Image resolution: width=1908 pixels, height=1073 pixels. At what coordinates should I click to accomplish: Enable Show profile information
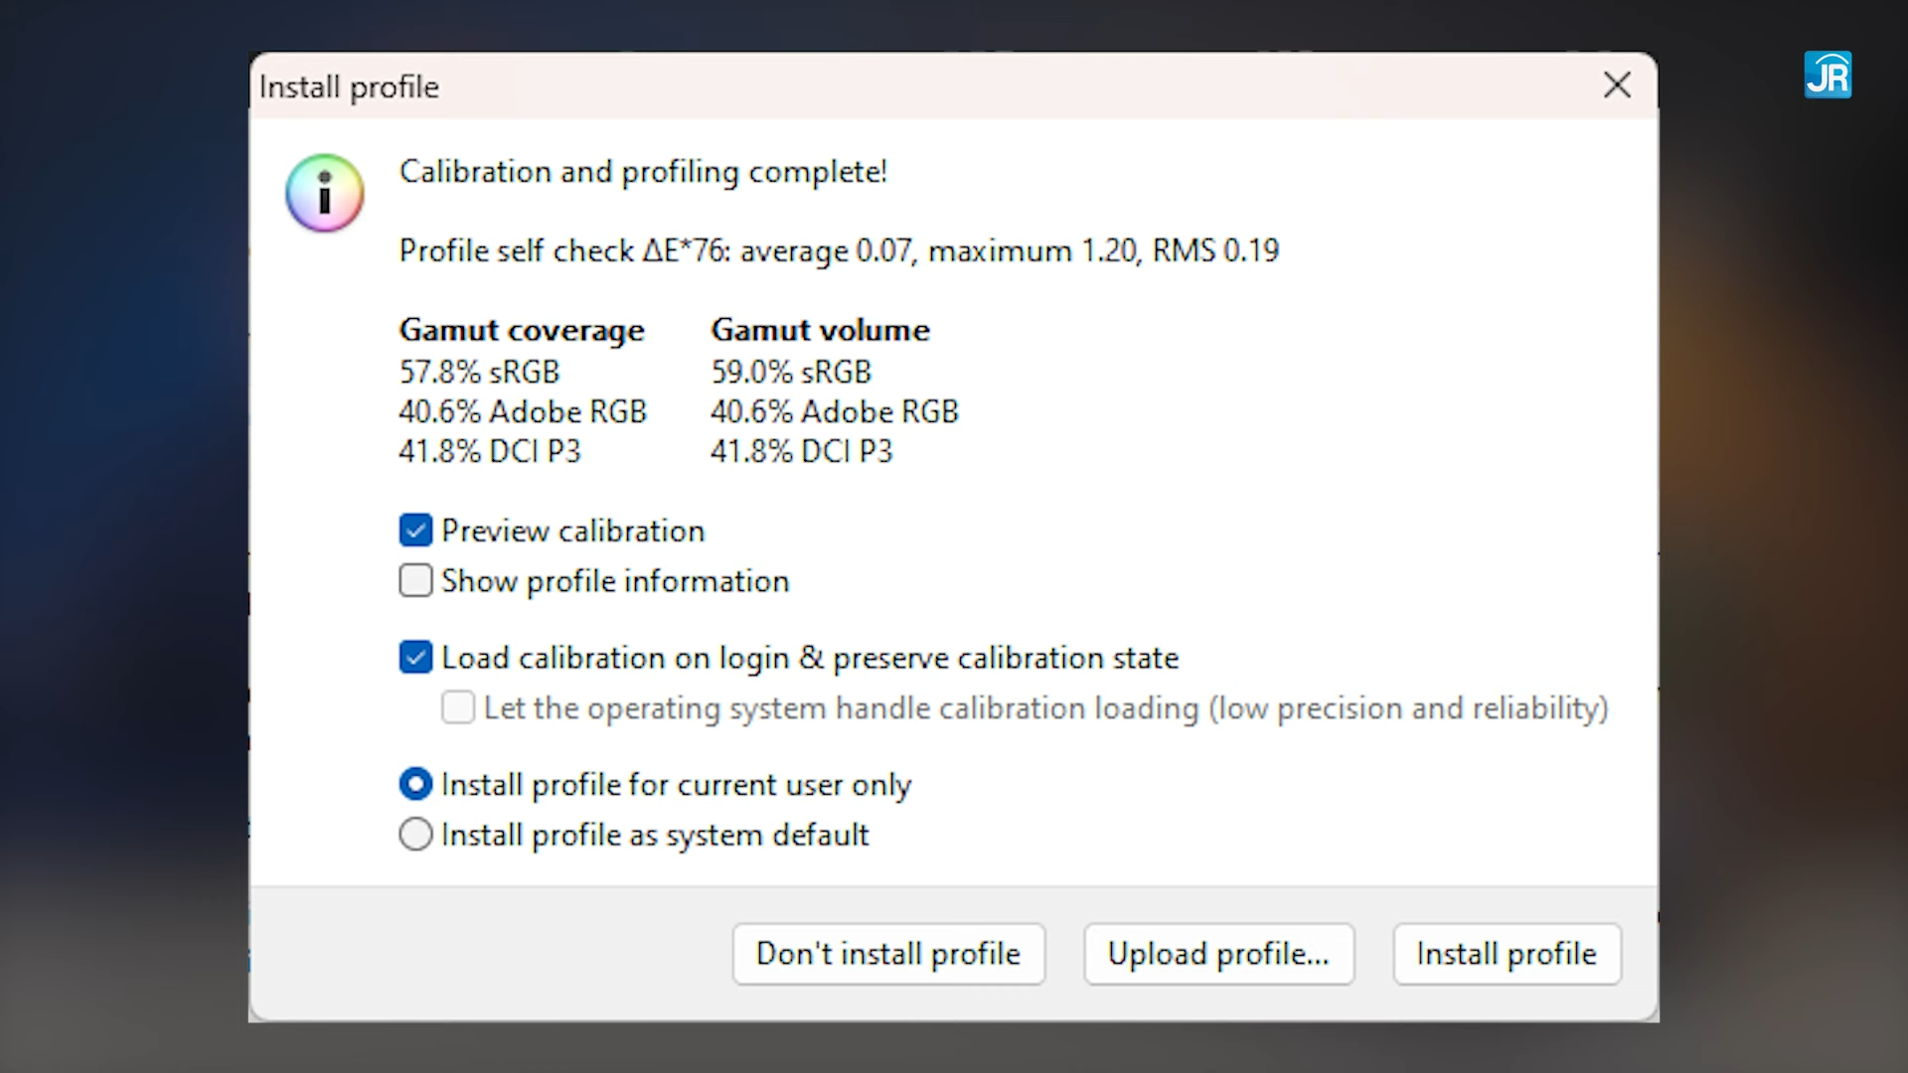(x=415, y=580)
